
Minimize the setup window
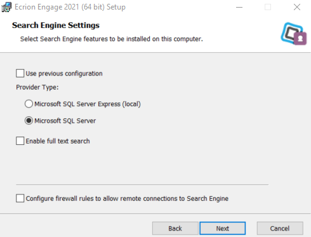pyautogui.click(x=239, y=7)
